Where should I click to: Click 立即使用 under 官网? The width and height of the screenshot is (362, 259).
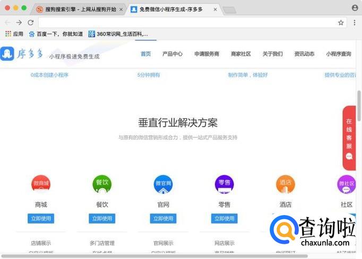[163, 218]
